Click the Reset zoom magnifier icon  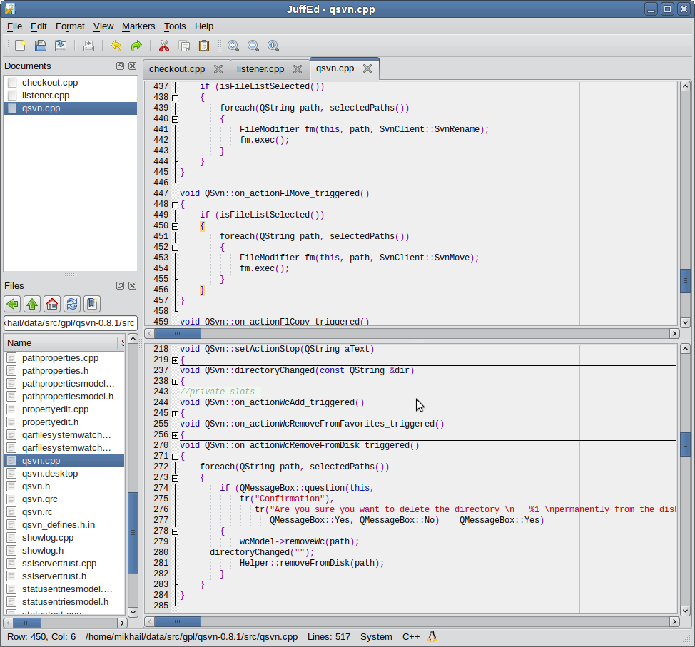pyautogui.click(x=273, y=46)
